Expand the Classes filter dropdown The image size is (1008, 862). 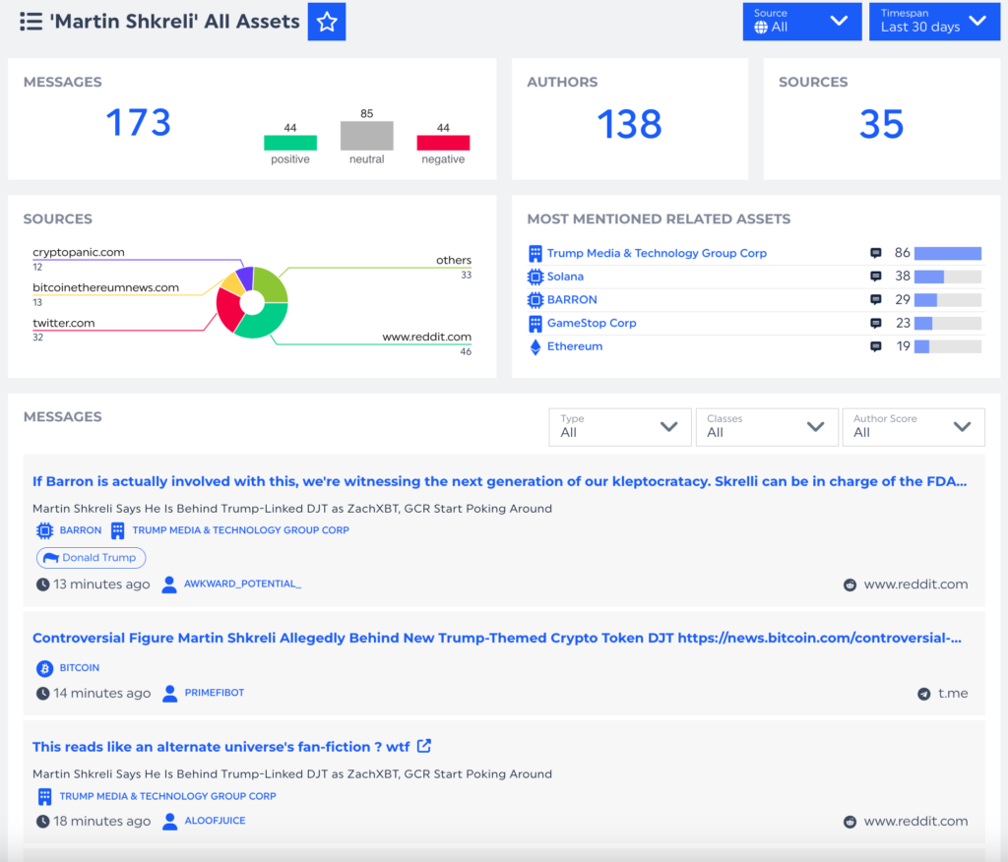point(766,426)
